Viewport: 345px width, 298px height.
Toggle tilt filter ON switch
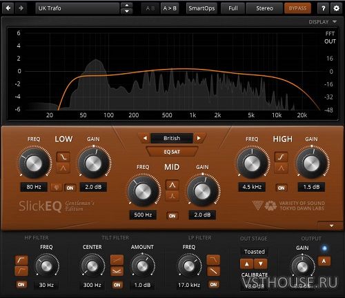117,285
